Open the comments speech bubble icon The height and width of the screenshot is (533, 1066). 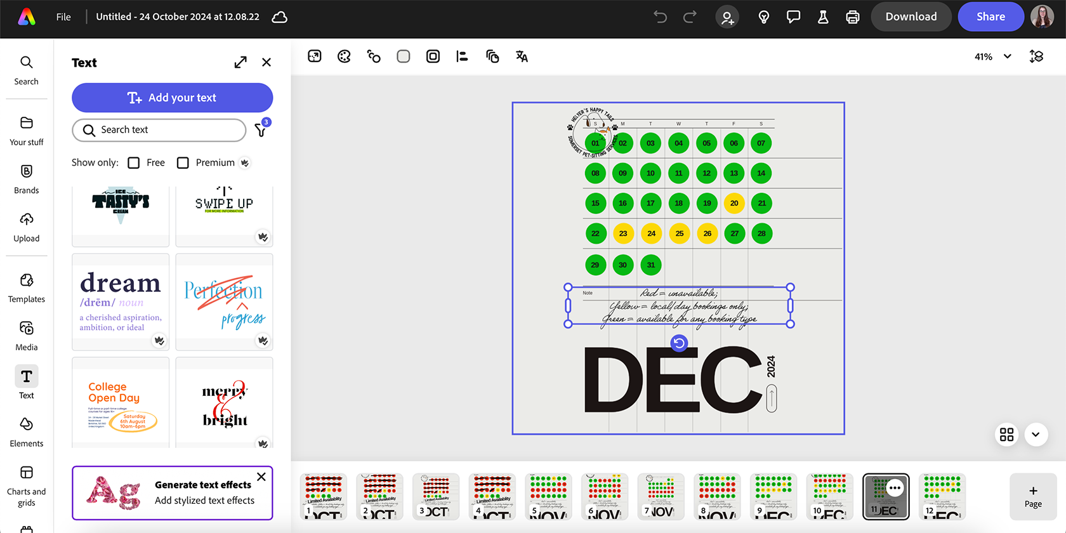pyautogui.click(x=793, y=17)
